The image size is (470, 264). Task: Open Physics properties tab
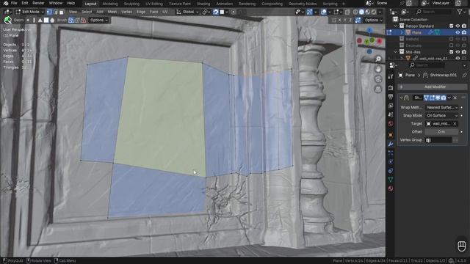390,161
